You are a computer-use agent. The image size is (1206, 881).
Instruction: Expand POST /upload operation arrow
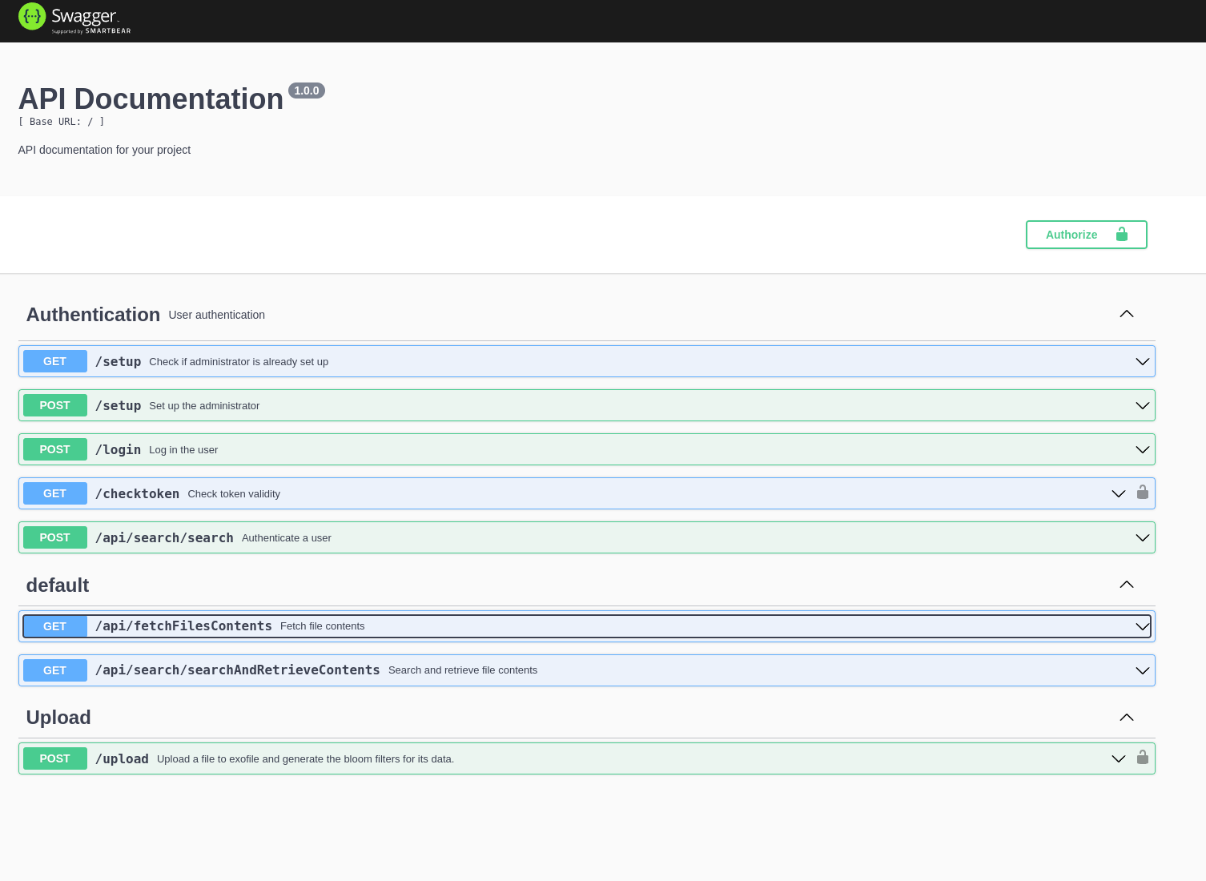[x=1119, y=759]
